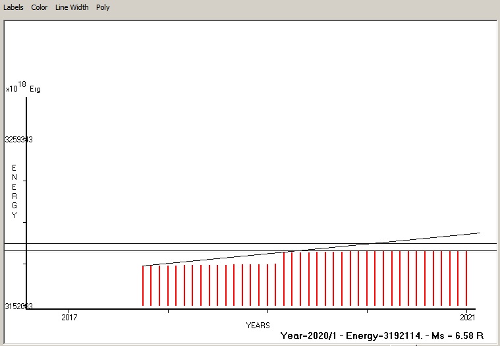This screenshot has width=500, height=346.
Task: Click the y-axis tick below 3259343
Action: pyautogui.click(x=24, y=181)
